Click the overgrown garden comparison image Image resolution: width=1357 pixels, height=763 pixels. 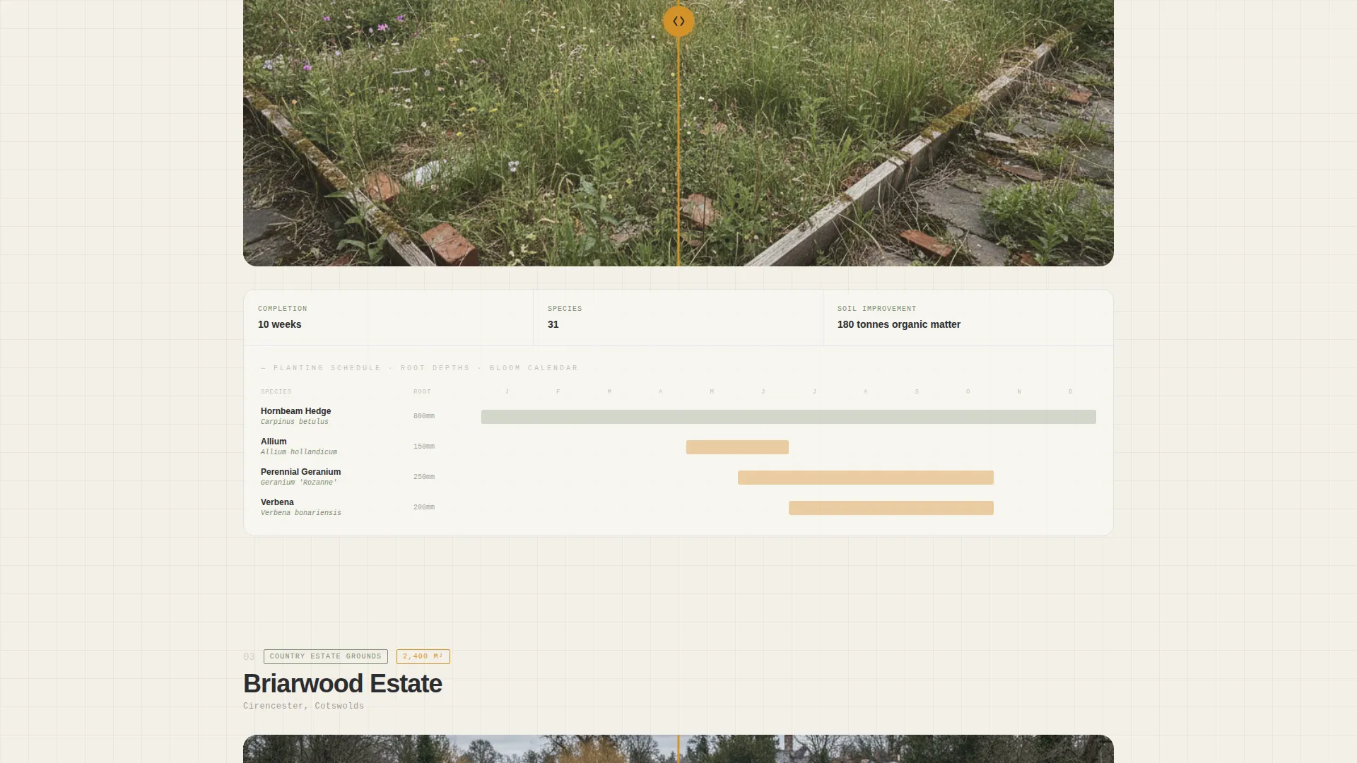(x=678, y=133)
